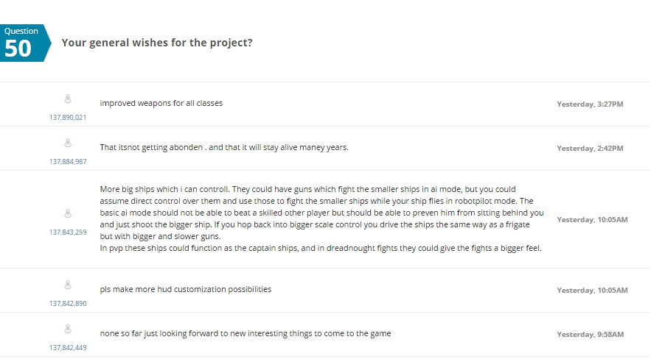
Task: Click the 'Your general wishes for the project?' heading
Action: point(157,43)
